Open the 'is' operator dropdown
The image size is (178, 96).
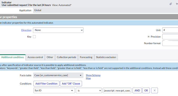tap(89, 90)
